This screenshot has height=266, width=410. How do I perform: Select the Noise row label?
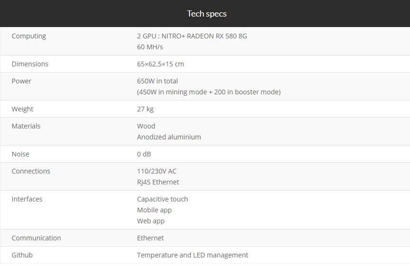20,154
